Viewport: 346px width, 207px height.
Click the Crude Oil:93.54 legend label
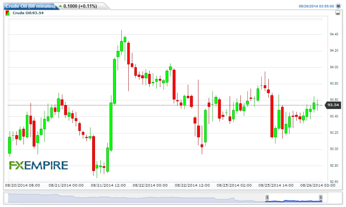tap(28, 13)
